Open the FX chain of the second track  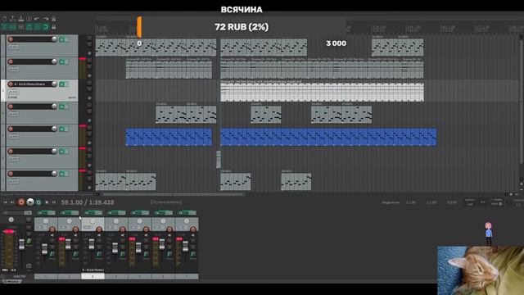point(62,62)
